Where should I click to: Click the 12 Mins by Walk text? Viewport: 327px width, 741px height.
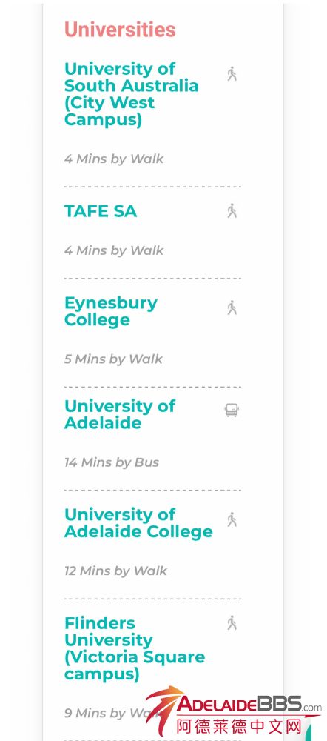click(x=115, y=571)
